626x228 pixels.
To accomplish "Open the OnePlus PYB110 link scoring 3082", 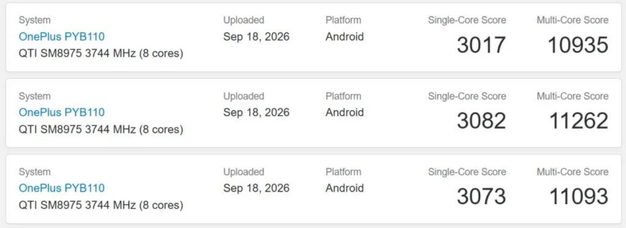I will [62, 112].
